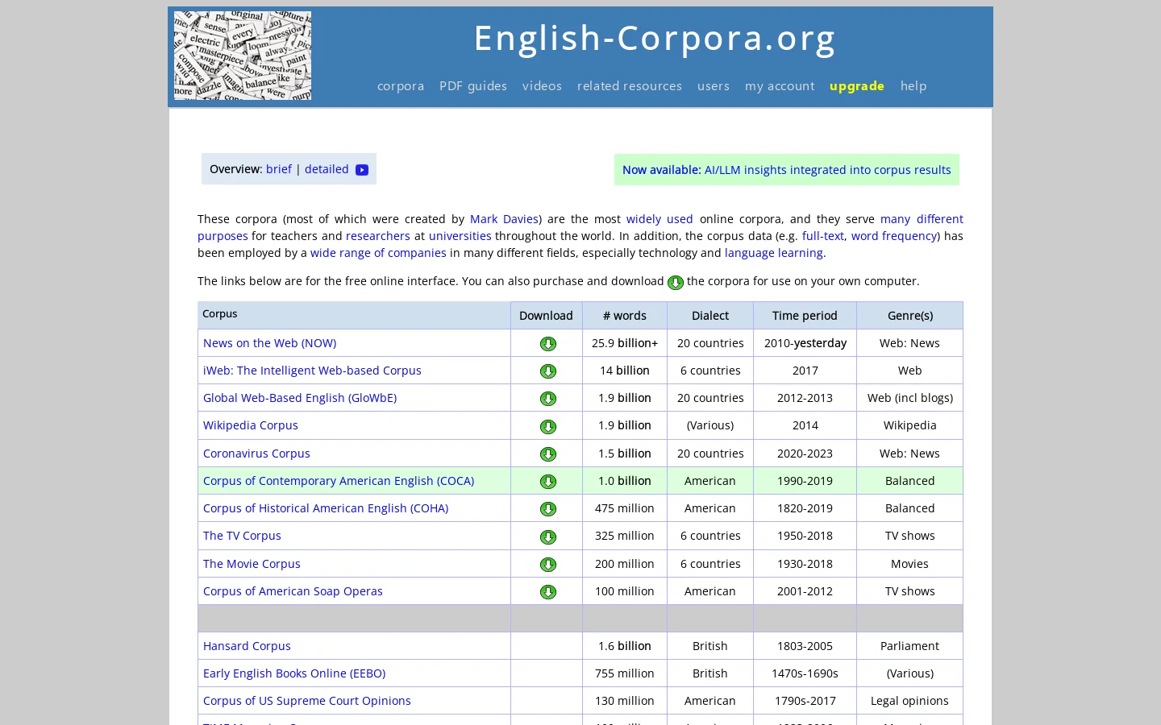Screen dimensions: 1161x725
Task: Click the yellow upgrade link
Action: pos(857,86)
